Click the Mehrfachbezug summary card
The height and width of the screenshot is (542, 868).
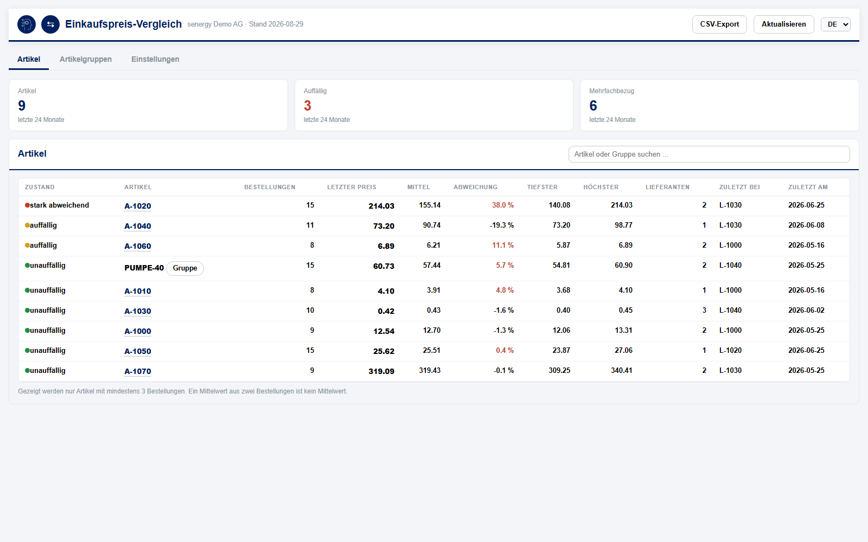coord(719,105)
